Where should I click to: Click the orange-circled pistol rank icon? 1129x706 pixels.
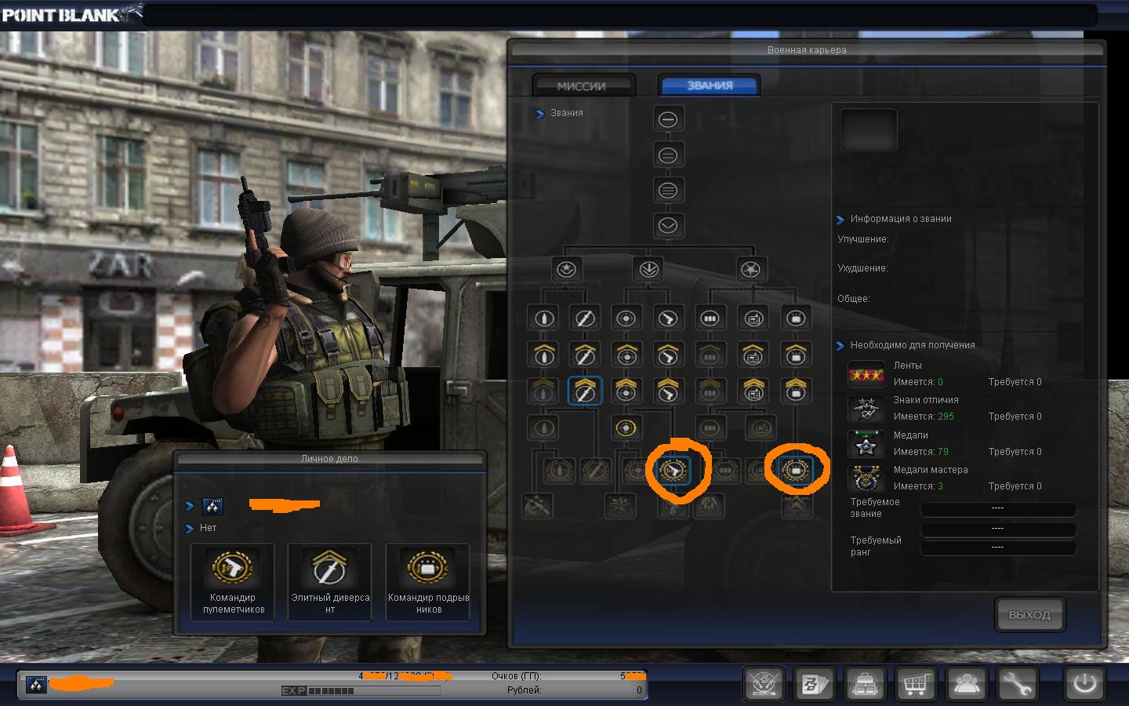pyautogui.click(x=673, y=470)
